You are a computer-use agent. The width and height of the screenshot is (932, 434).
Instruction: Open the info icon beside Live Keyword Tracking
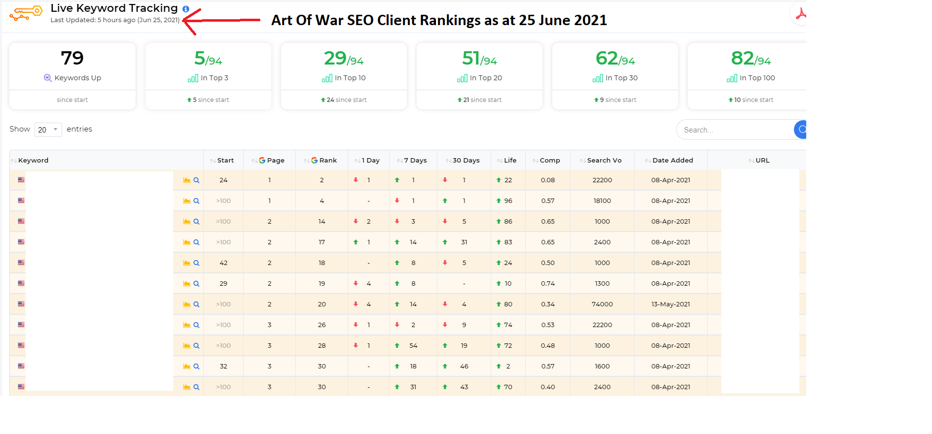tap(186, 9)
